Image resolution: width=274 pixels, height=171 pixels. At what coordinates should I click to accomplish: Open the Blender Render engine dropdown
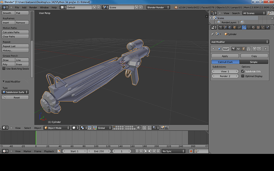[x=158, y=7]
